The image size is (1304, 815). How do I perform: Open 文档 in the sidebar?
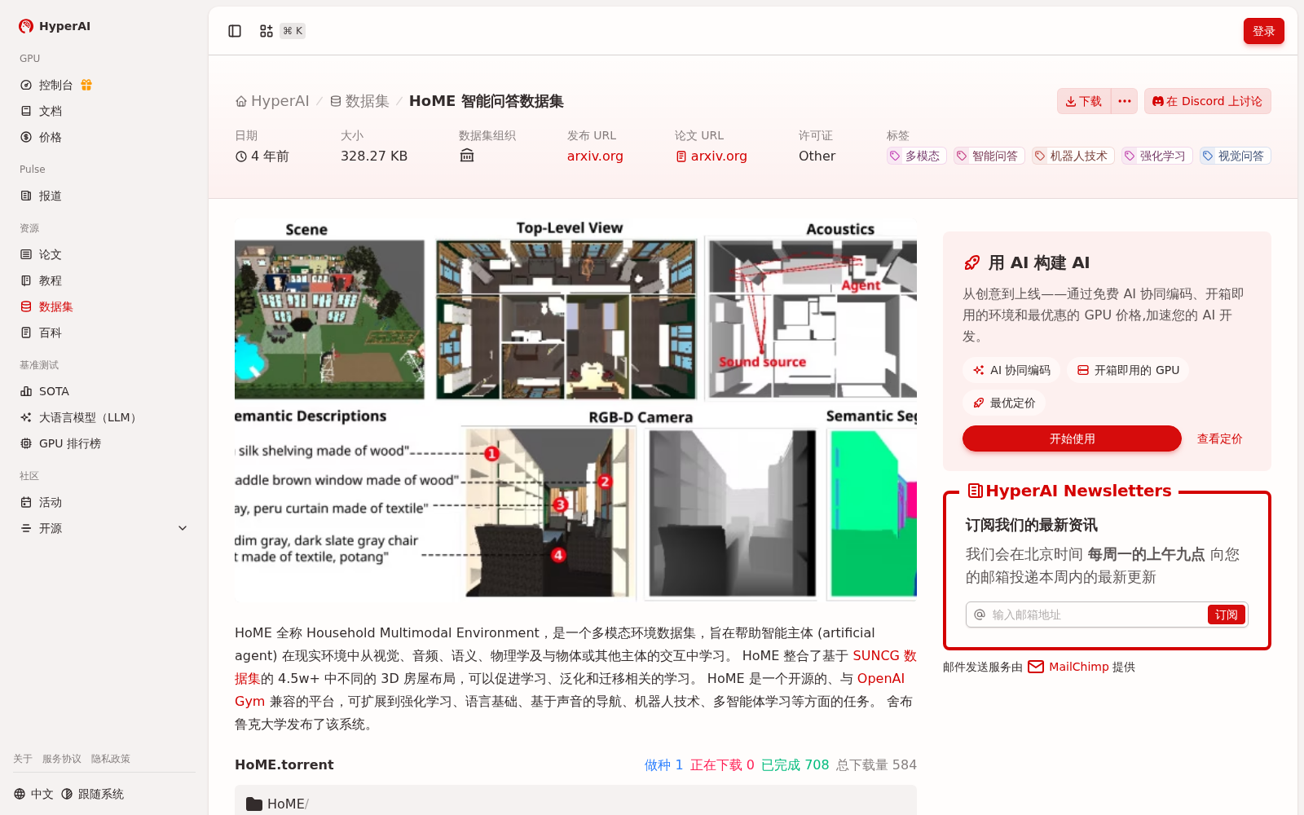tap(104, 111)
